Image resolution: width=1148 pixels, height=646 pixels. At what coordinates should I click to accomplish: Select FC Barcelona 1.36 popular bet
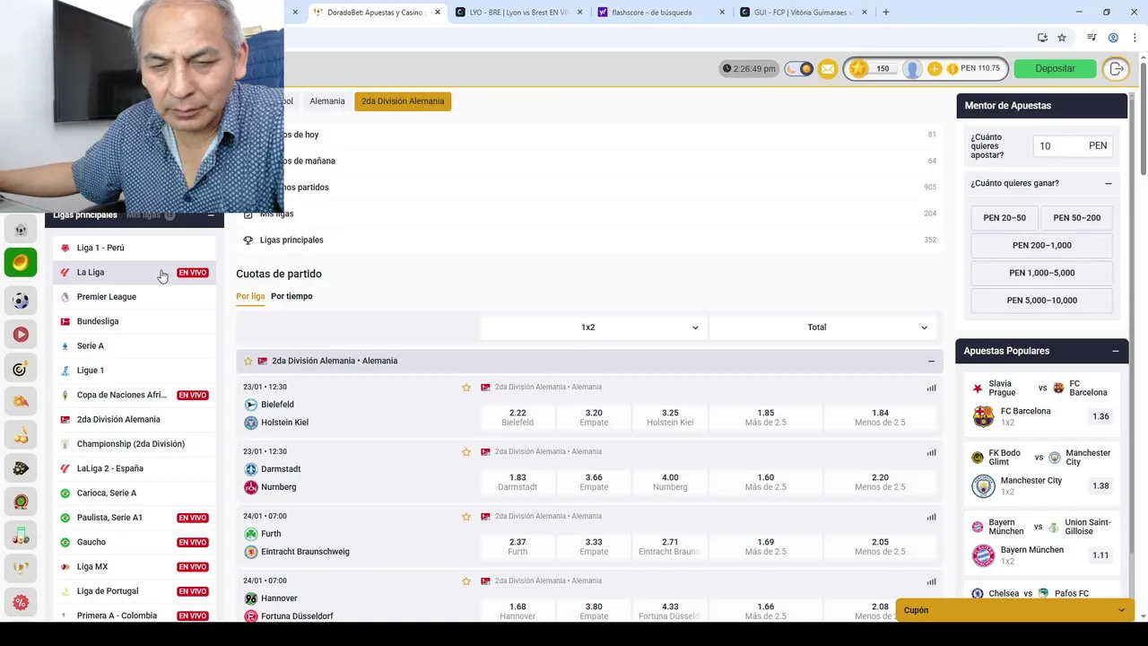tap(1100, 416)
